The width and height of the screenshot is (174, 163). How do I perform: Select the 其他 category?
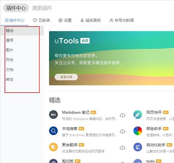(9, 79)
